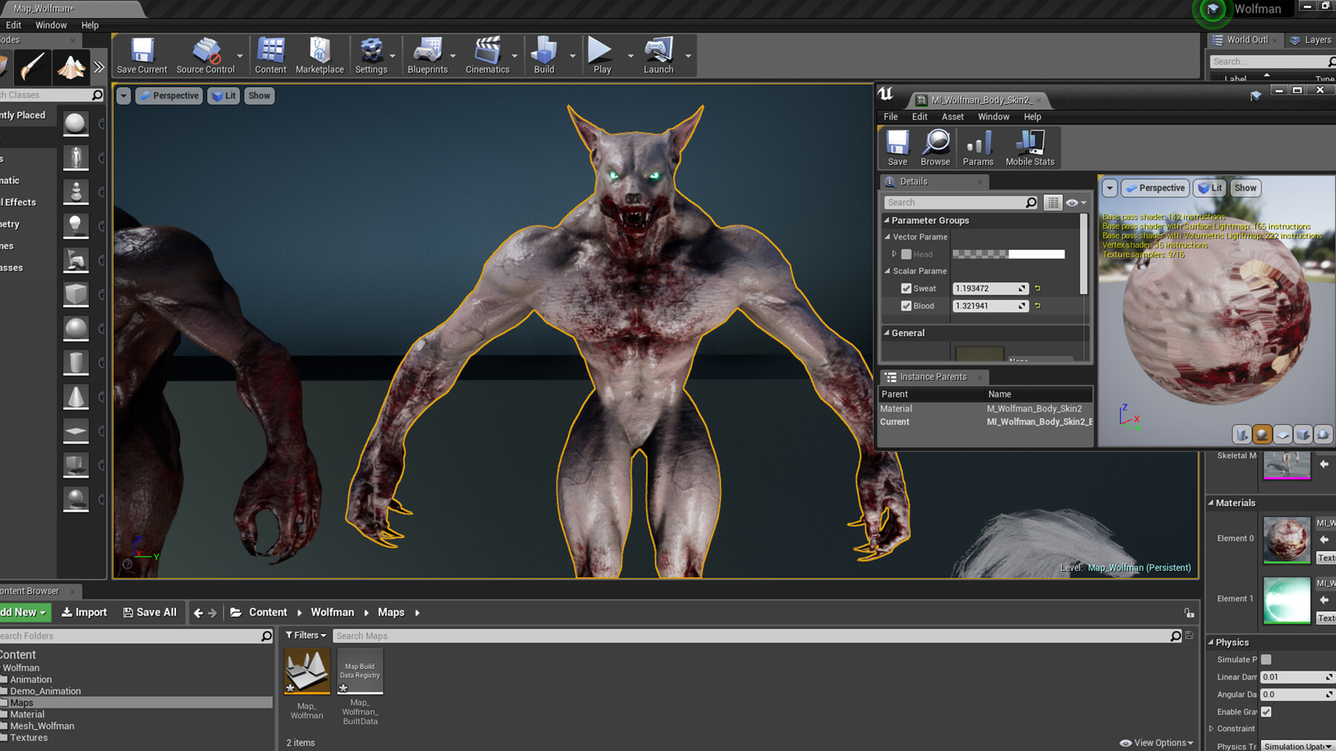Open the Settings toolbar icon

371,56
